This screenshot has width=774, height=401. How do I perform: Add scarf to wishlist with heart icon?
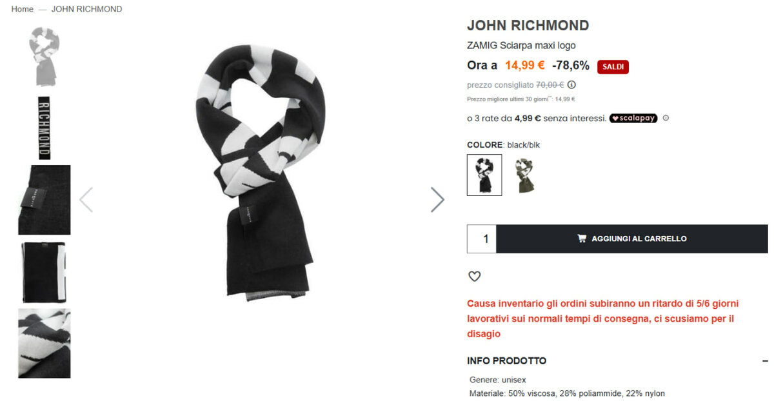pyautogui.click(x=474, y=277)
